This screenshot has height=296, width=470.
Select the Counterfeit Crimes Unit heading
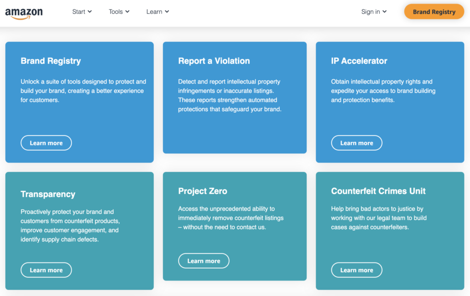coord(378,191)
